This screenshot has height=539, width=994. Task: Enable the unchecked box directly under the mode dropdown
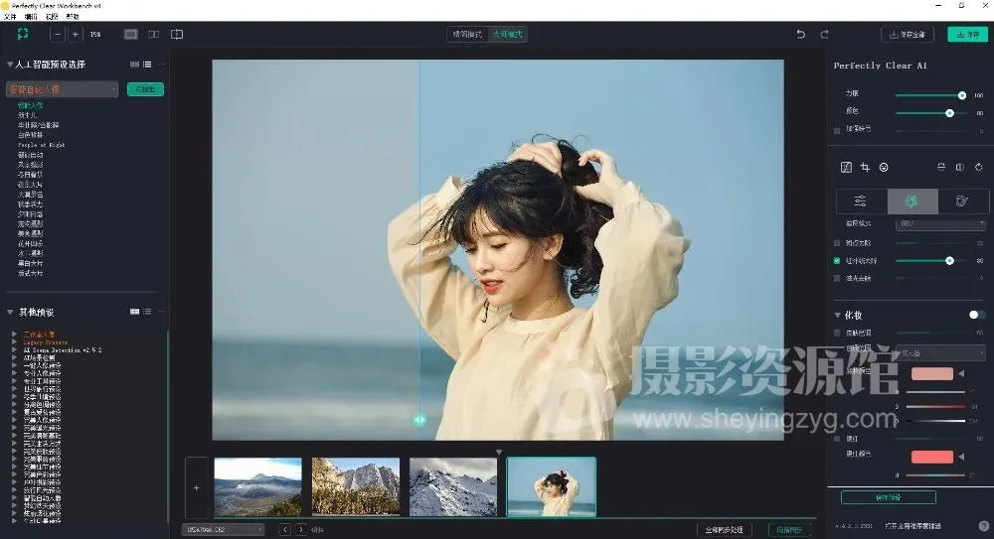pyautogui.click(x=837, y=243)
